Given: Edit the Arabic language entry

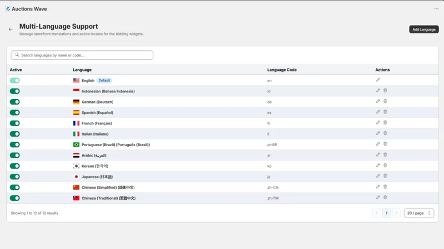Looking at the screenshot, I should tap(378, 155).
